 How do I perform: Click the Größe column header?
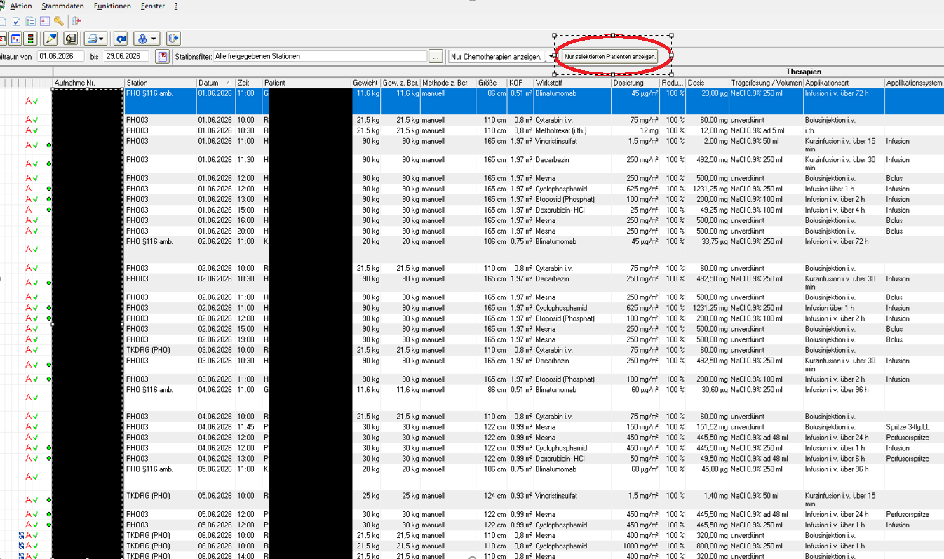click(x=492, y=83)
